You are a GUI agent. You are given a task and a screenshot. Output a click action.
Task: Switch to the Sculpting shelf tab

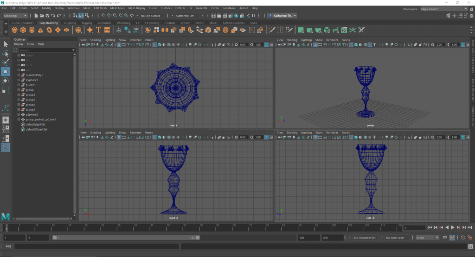70,23
